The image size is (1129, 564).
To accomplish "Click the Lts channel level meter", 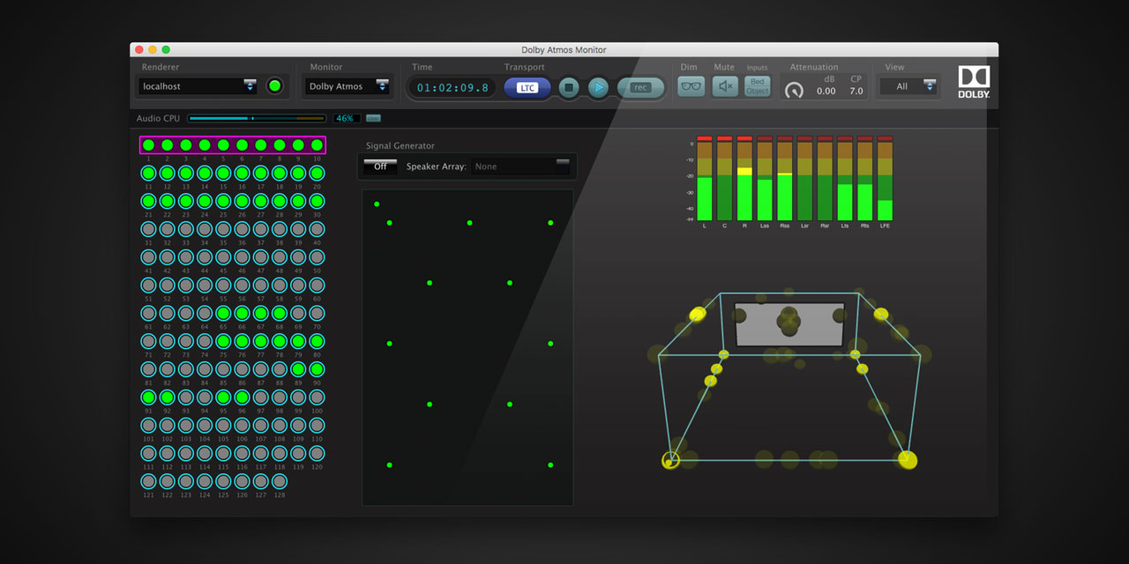I will [844, 178].
